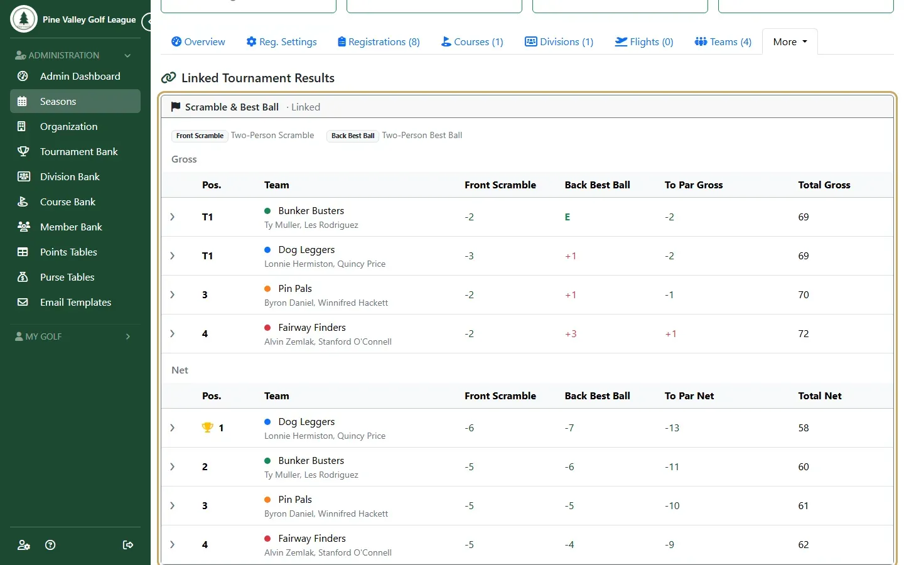Open user settings icon in sidebar footer

point(24,545)
